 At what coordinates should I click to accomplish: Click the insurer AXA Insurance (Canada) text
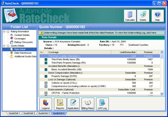point(67,42)
